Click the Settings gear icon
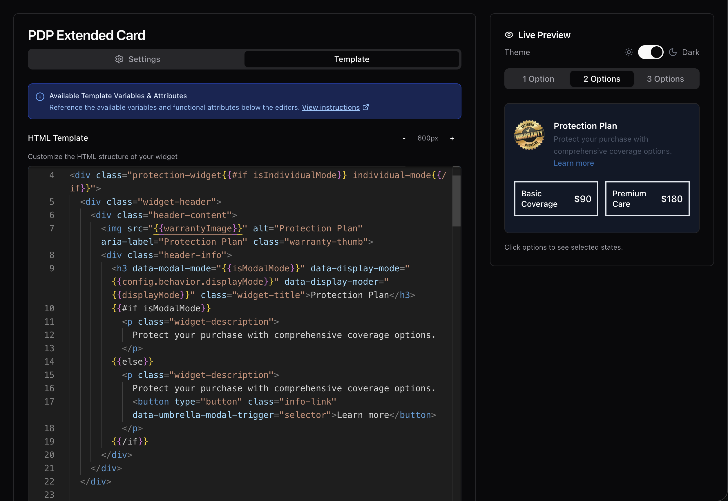 point(119,59)
